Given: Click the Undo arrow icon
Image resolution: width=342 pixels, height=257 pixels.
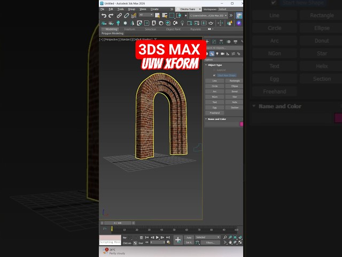Looking at the screenshot, I should (104, 16).
